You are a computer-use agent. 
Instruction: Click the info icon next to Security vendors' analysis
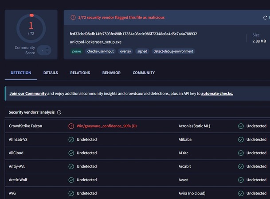[59, 112]
